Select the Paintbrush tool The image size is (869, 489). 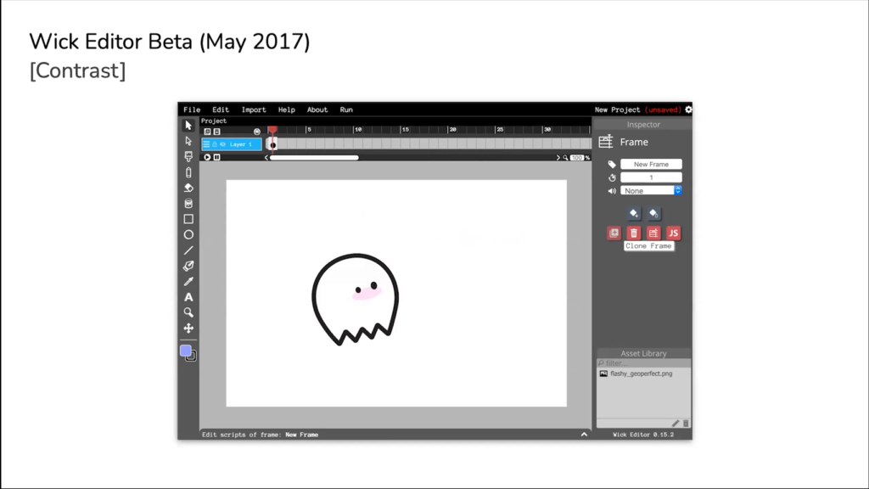click(188, 157)
